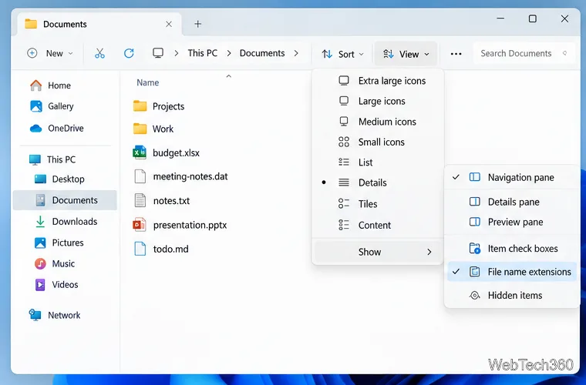Select the meeting-notes.dat file name
Image resolution: width=586 pixels, height=385 pixels.
pos(190,176)
